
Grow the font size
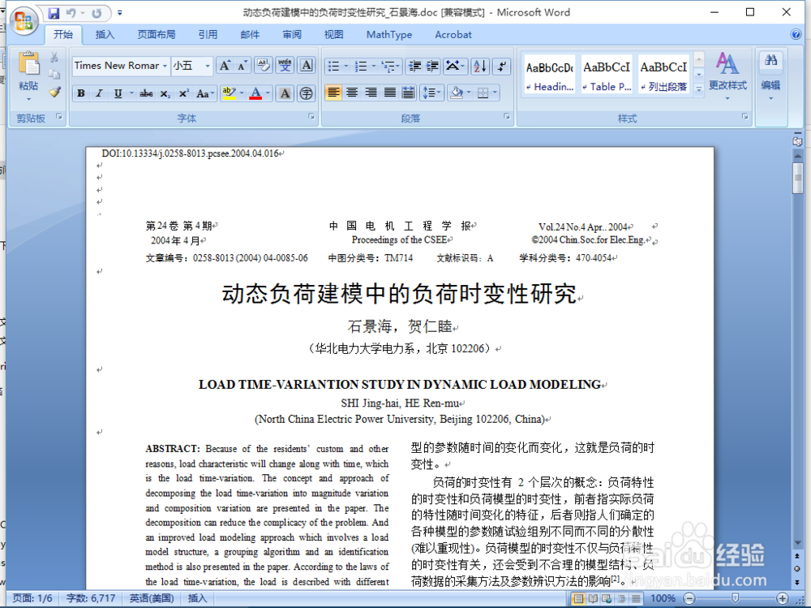point(225,66)
